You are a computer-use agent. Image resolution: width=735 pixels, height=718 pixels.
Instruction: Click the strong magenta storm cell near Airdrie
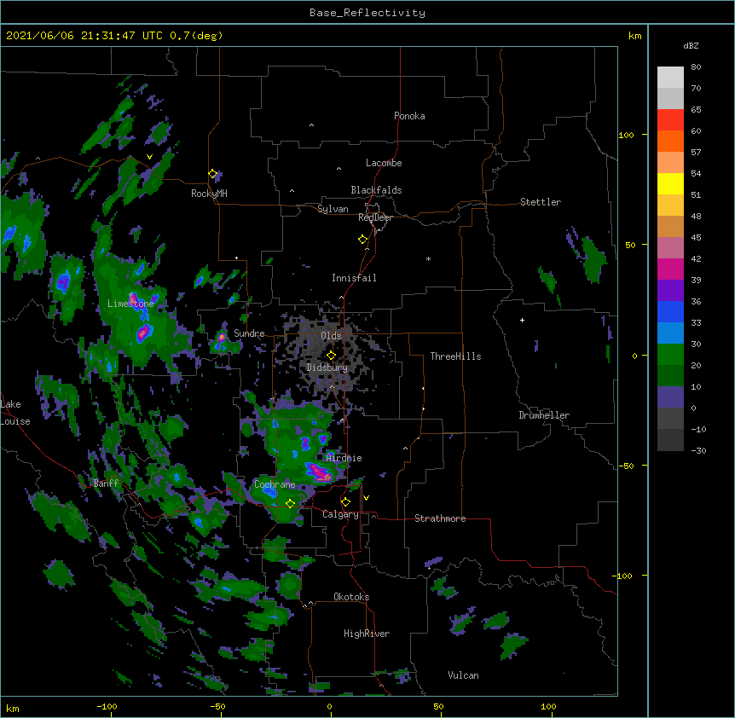click(x=320, y=472)
